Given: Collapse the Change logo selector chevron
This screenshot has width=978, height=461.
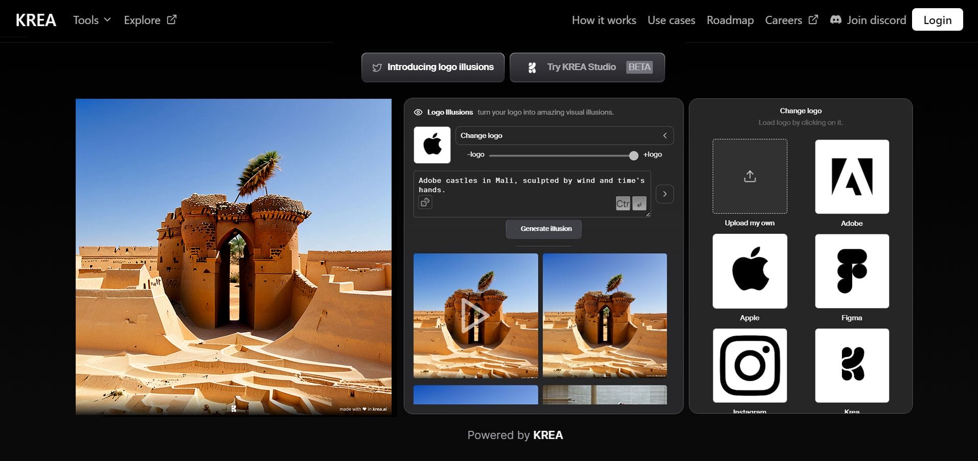Looking at the screenshot, I should pyautogui.click(x=665, y=136).
